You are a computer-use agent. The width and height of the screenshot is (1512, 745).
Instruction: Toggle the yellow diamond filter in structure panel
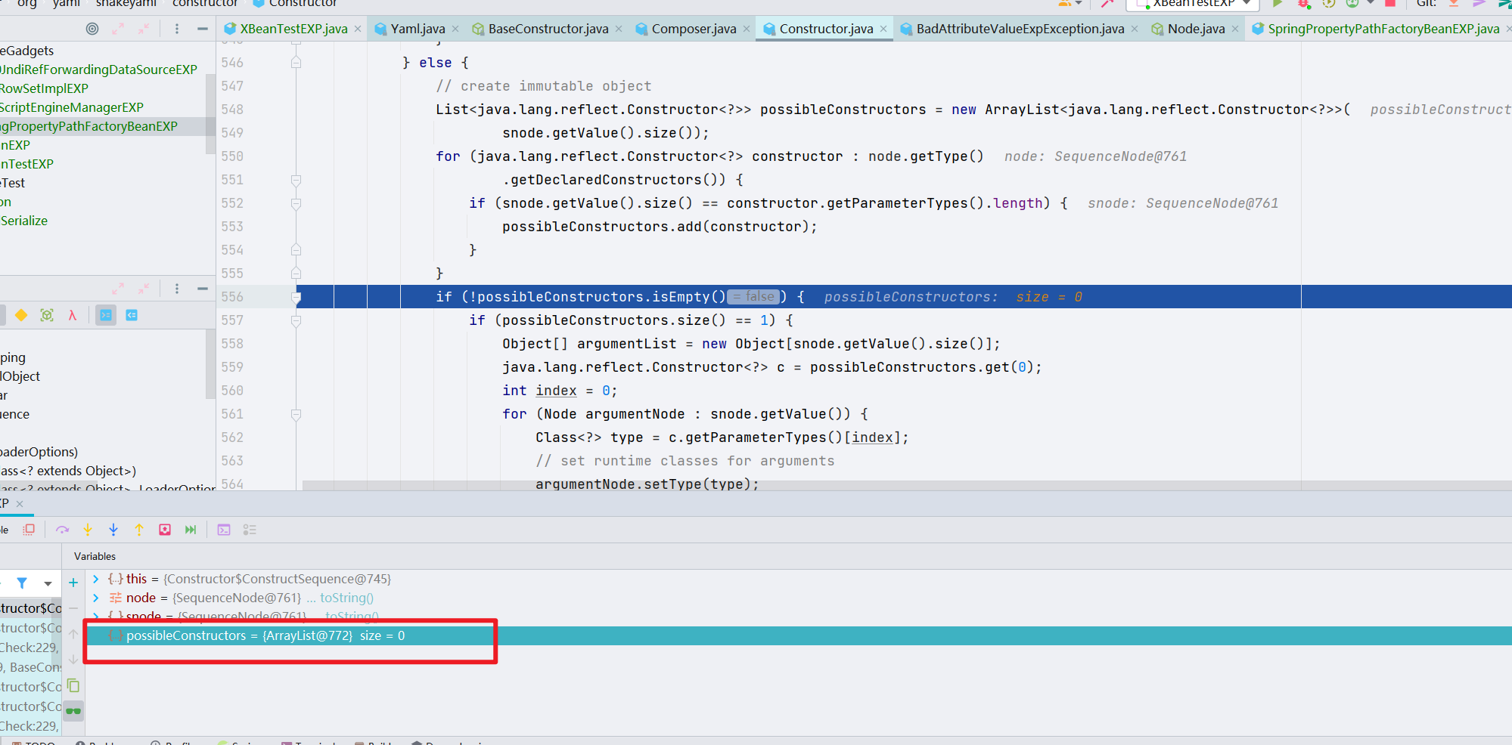[x=21, y=315]
